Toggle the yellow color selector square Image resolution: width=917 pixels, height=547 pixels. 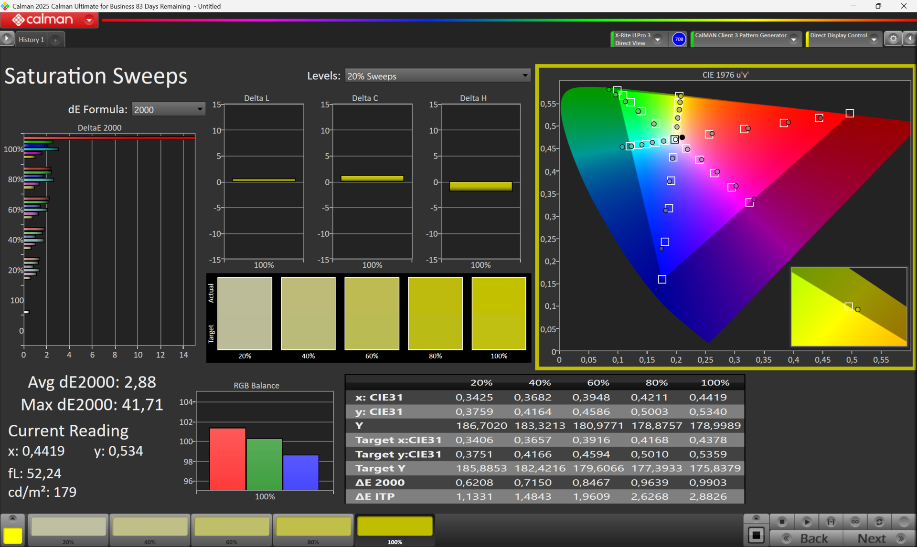(x=13, y=535)
